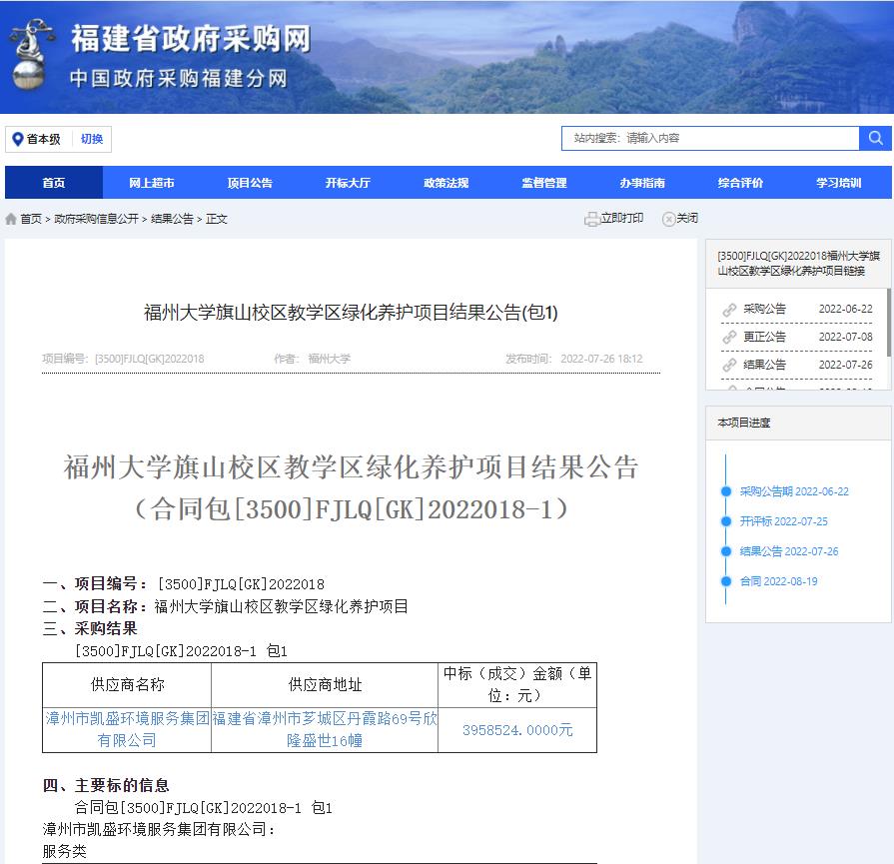The width and height of the screenshot is (894, 864).
Task: Open the 项目公告 navigation tab
Action: point(250,183)
